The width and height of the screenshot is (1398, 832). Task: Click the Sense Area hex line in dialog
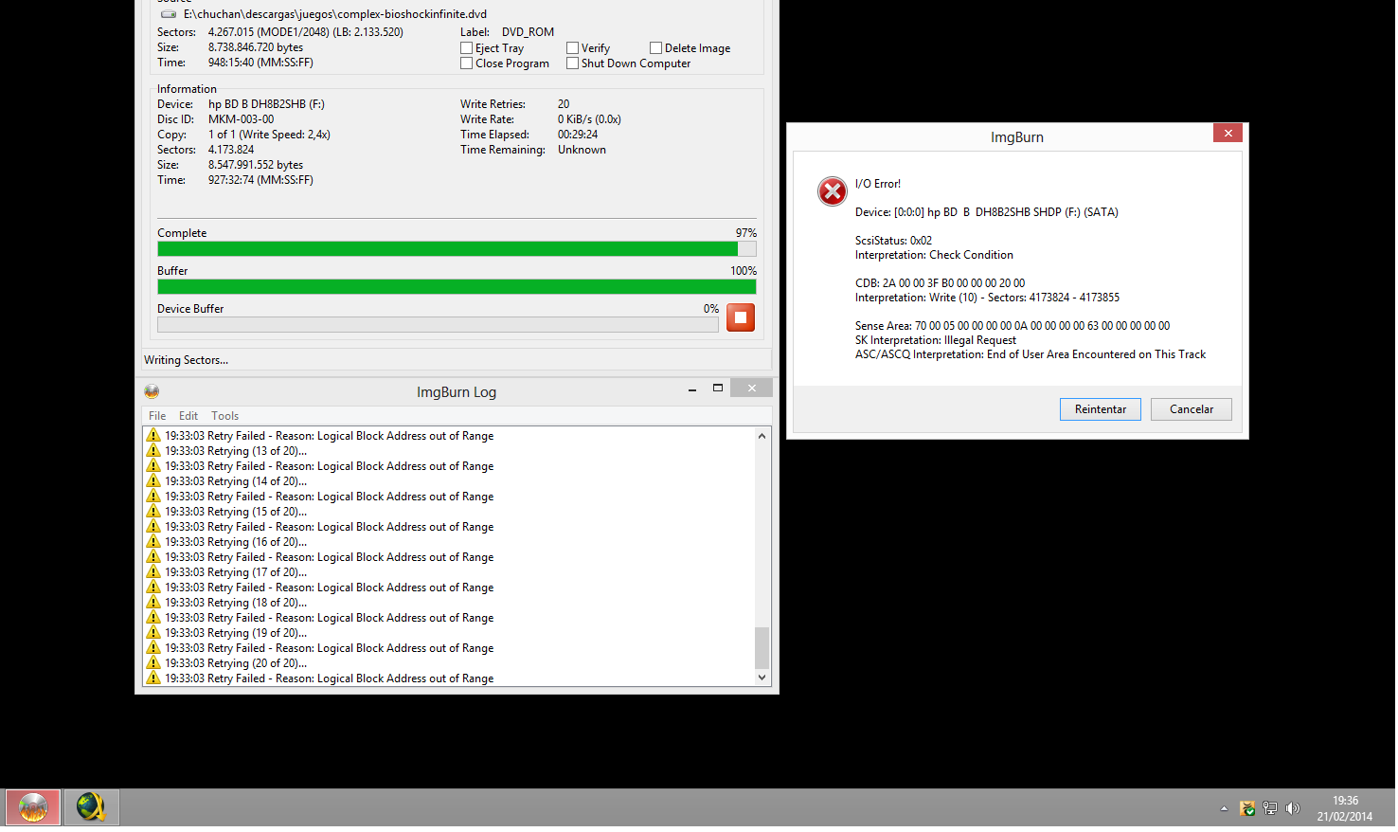coord(1013,326)
